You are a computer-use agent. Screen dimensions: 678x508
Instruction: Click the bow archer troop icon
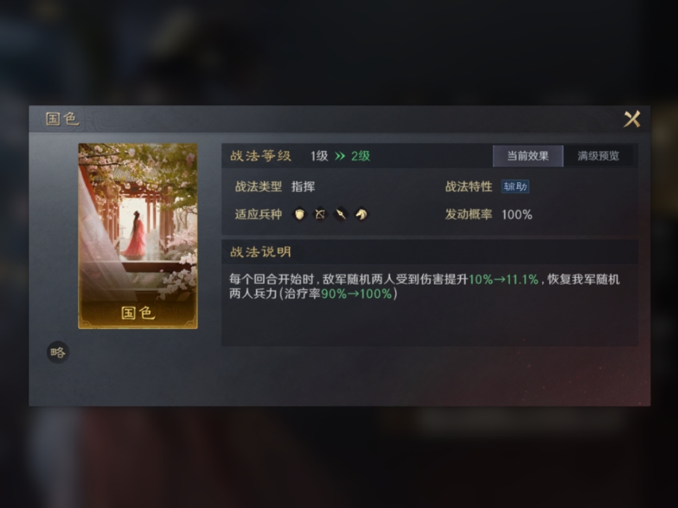(320, 214)
